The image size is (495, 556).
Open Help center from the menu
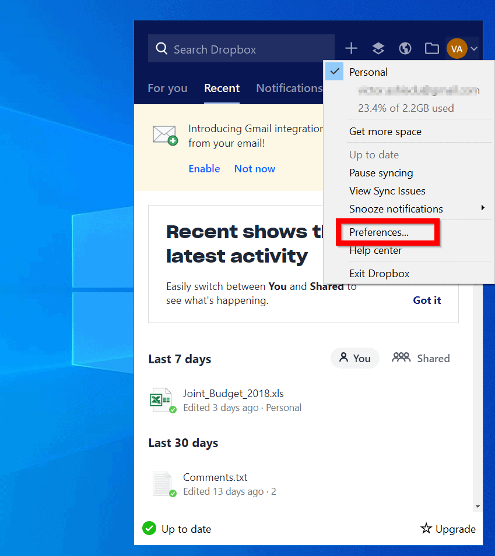[375, 250]
